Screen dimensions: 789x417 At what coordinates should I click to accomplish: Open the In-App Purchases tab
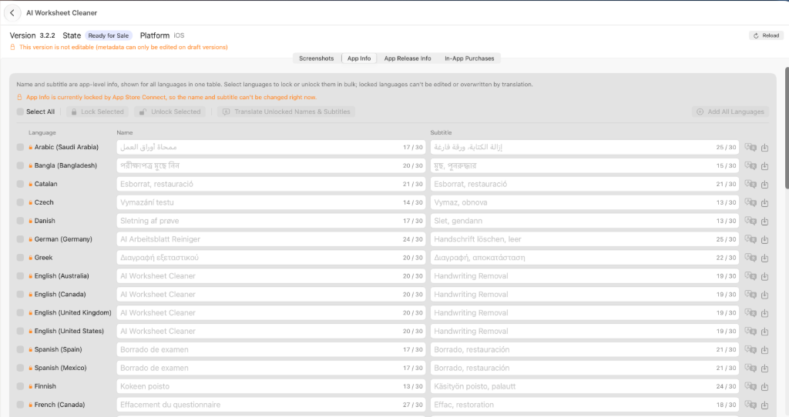[x=469, y=58]
